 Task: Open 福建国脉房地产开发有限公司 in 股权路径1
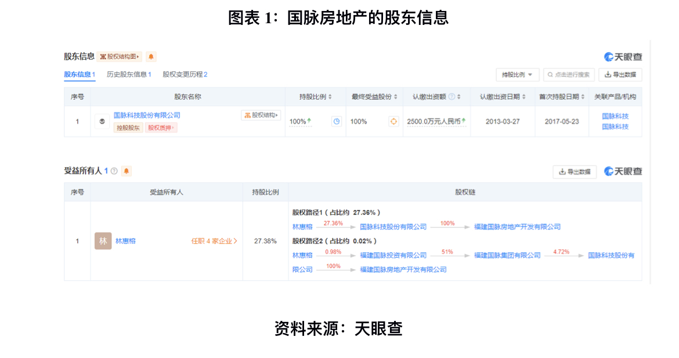(517, 227)
